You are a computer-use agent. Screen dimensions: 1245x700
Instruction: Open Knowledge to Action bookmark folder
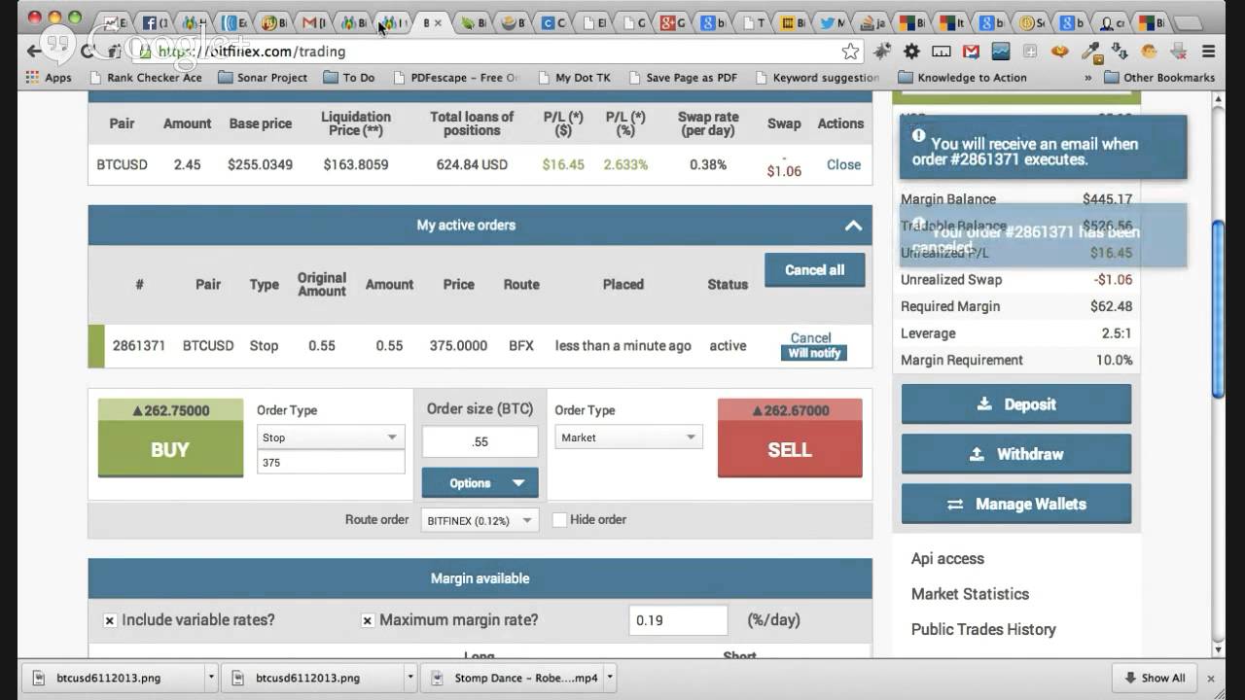pyautogui.click(x=962, y=78)
